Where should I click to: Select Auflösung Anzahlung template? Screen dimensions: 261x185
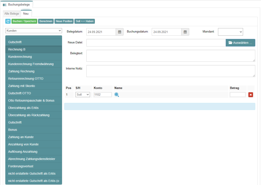[34, 152]
